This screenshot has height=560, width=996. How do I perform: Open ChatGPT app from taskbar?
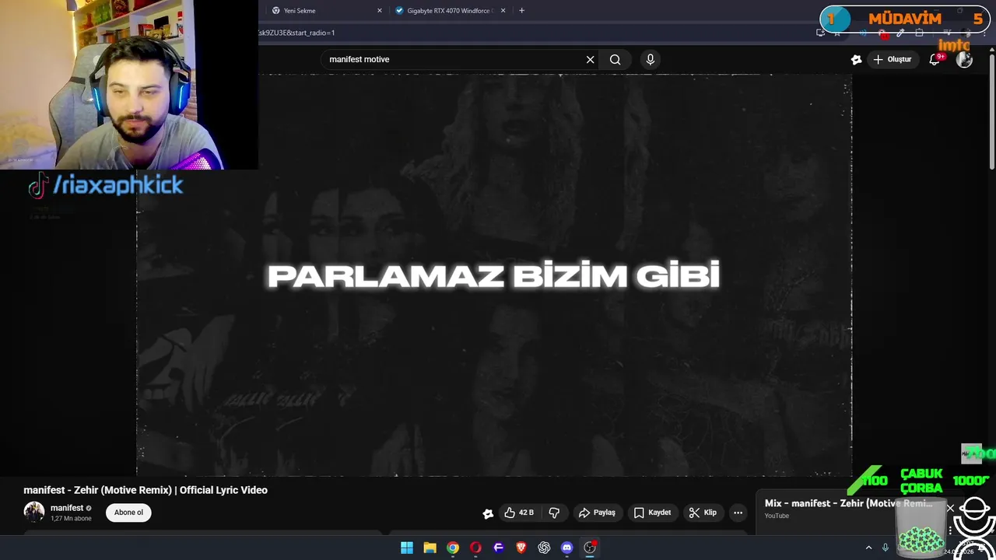(x=544, y=548)
